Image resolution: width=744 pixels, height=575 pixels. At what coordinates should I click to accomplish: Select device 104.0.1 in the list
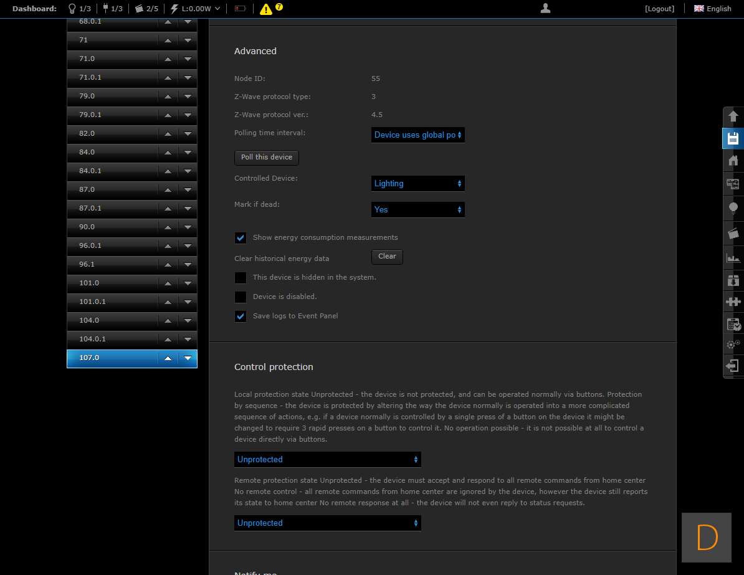tap(112, 340)
